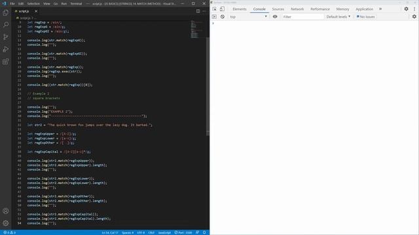Image resolution: width=419 pixels, height=235 pixels.
Task: Open the Explorer view in the activity bar
Action: pyautogui.click(x=6, y=12)
